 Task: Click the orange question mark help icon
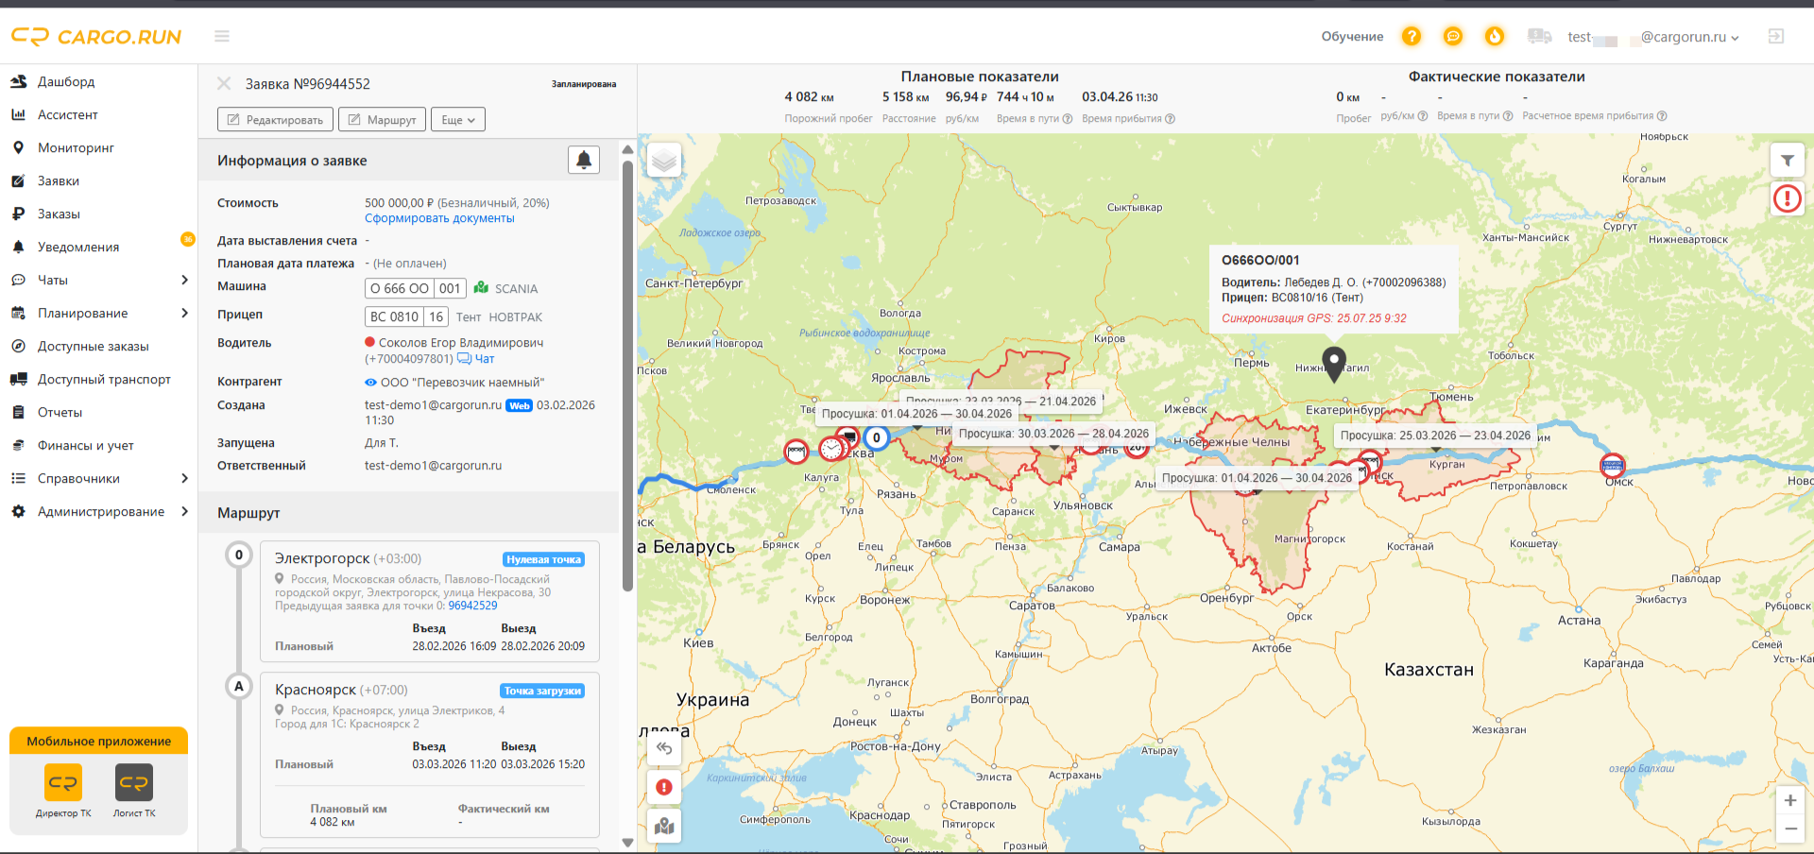[1411, 36]
